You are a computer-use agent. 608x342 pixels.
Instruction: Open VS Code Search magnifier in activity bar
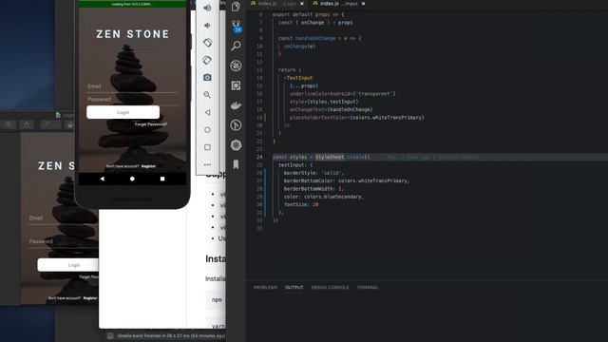coord(236,46)
